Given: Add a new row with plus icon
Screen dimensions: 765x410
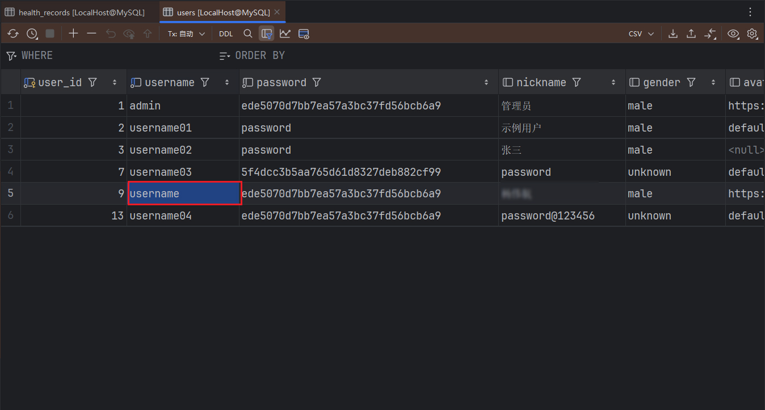Looking at the screenshot, I should (x=73, y=33).
